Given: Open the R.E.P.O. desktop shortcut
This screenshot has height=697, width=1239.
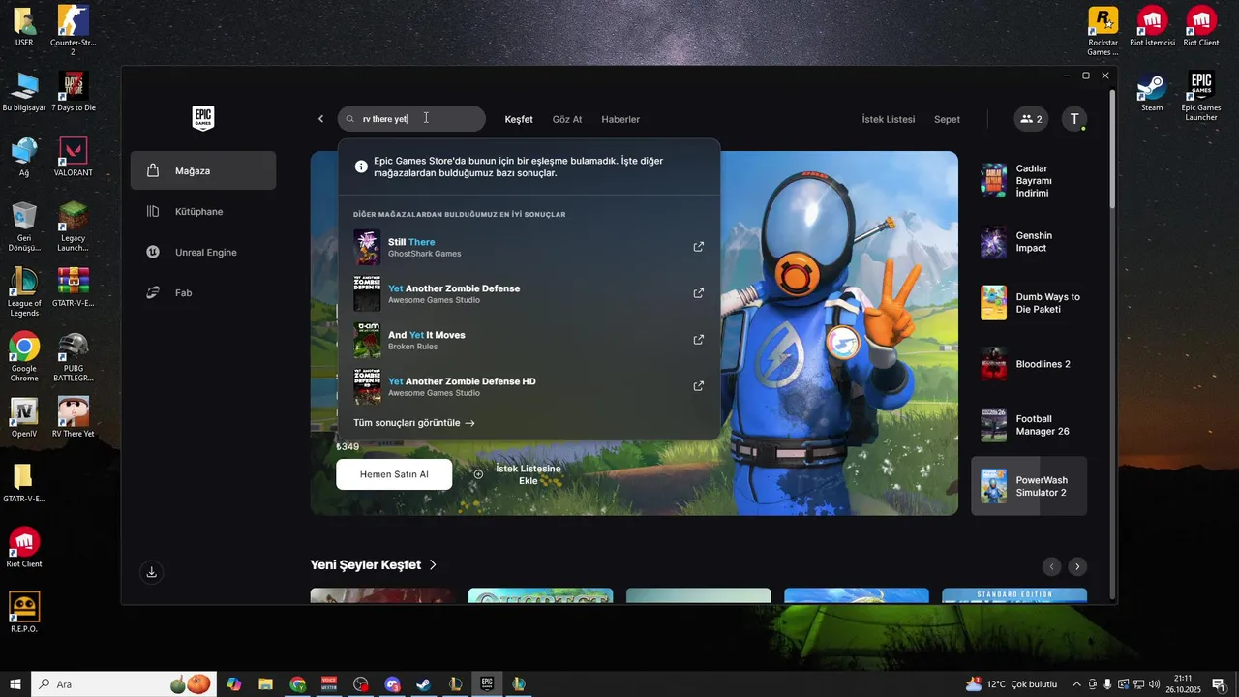Looking at the screenshot, I should pos(24,612).
